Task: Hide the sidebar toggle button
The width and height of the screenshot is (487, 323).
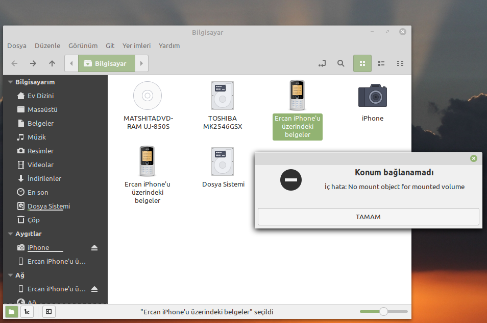Action: [49, 311]
